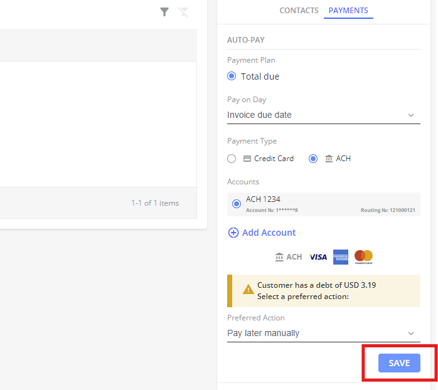Choose ACH payment type

click(x=314, y=159)
